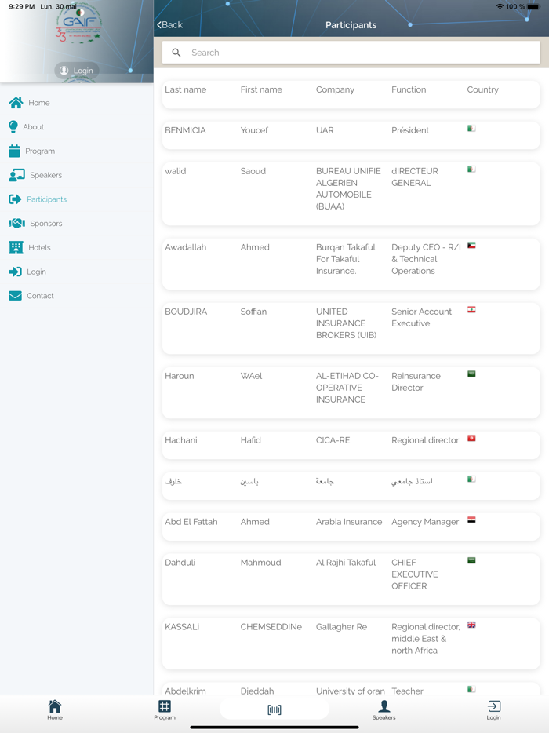Select Sponsors in the side menu
The width and height of the screenshot is (549, 733).
(45, 224)
